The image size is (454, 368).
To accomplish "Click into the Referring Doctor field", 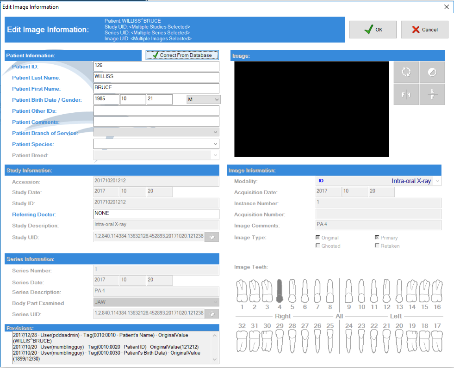I will [x=156, y=214].
